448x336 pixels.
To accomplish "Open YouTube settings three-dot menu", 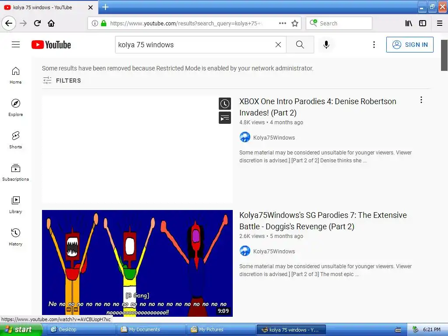I will coord(374,45).
